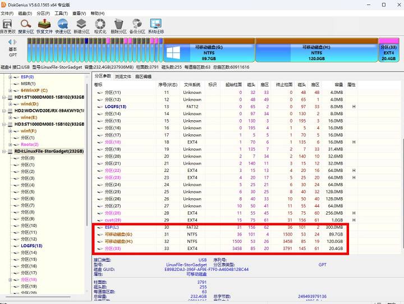
Task: Expand the winf(F:) tree node
Action: 10,131
